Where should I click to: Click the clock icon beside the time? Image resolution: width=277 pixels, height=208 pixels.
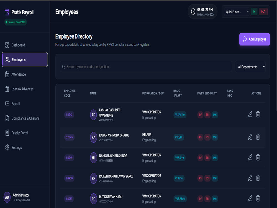coord(193,12)
